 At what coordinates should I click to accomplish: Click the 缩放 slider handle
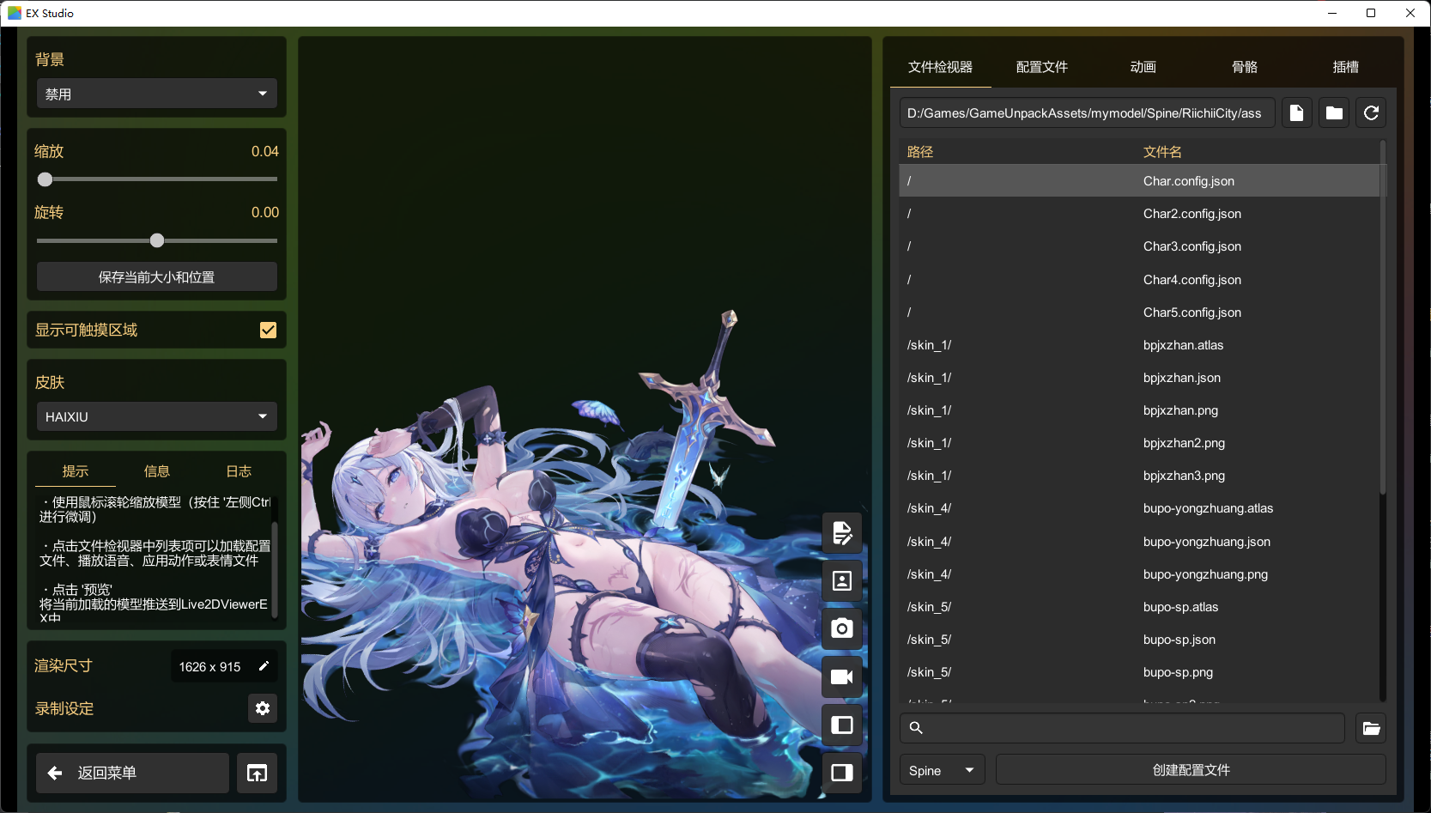pyautogui.click(x=45, y=179)
